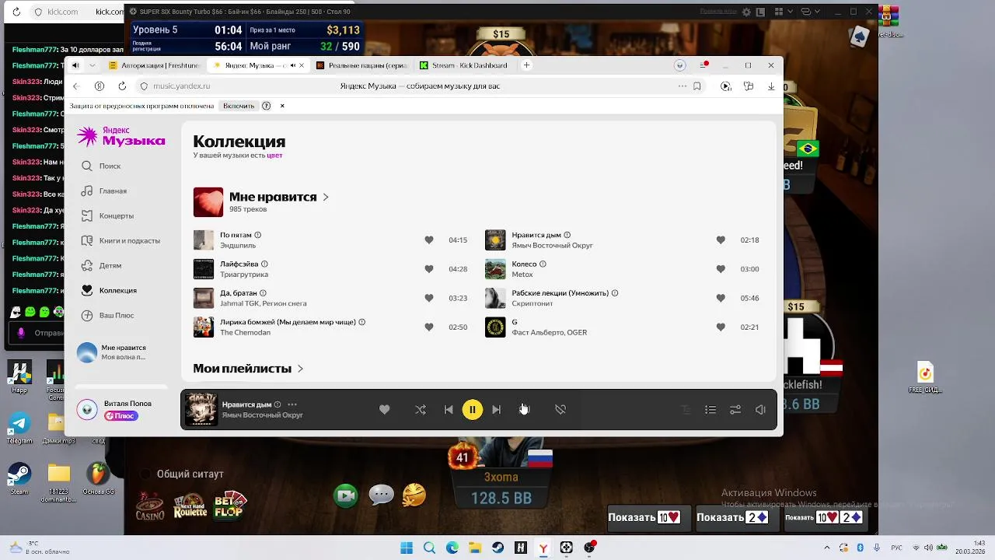Open the poker table video camera icon
The height and width of the screenshot is (560, 995).
coord(346,495)
